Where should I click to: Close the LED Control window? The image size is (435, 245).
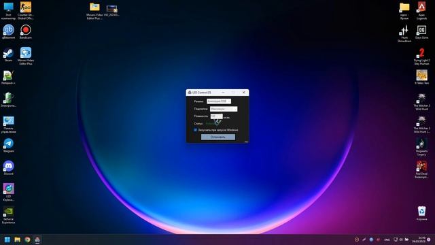243,93
